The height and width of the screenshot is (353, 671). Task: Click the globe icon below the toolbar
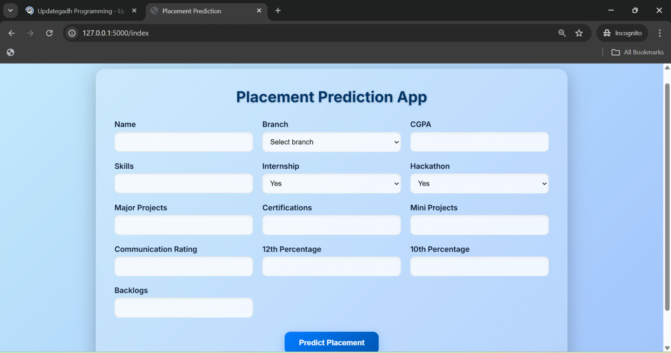[x=10, y=52]
